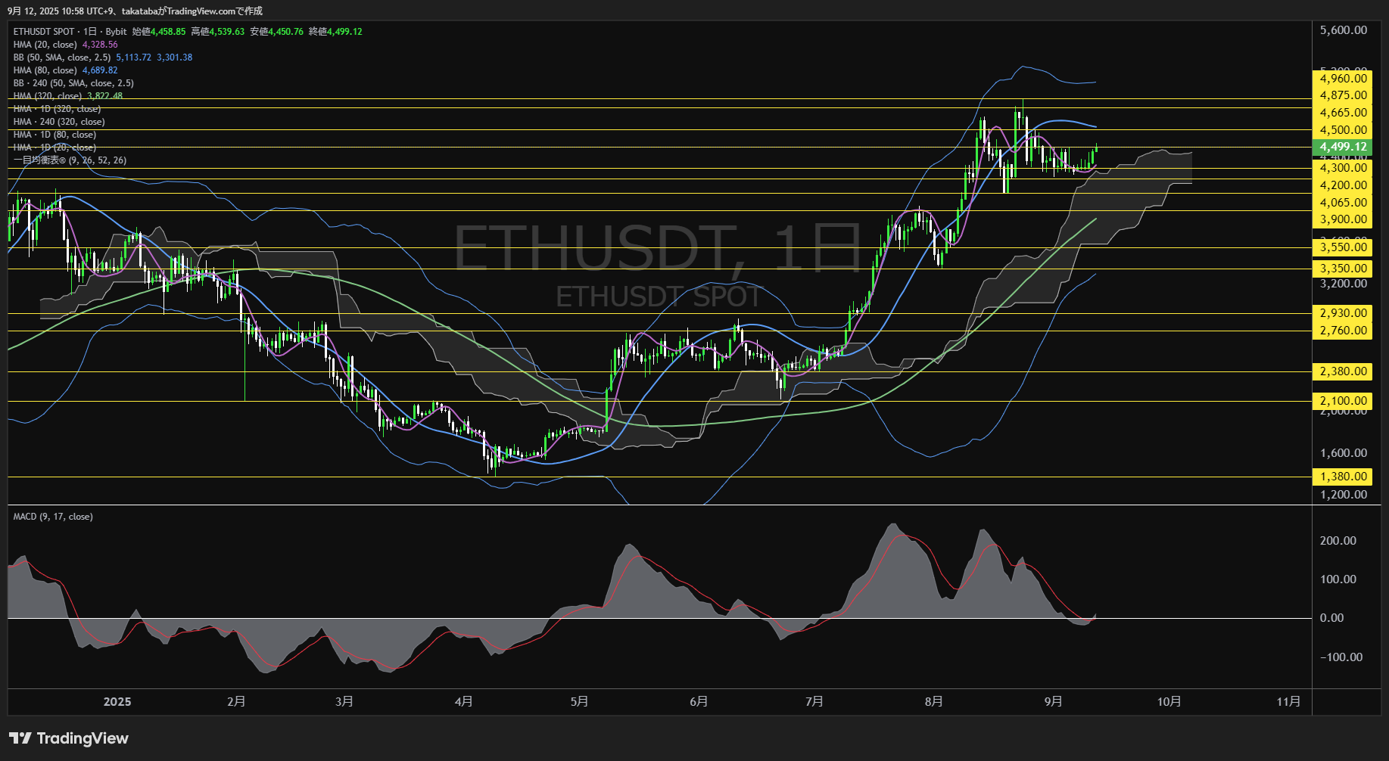
Task: Click the 終値 4,499.12 value in the legend
Action: pos(335,32)
